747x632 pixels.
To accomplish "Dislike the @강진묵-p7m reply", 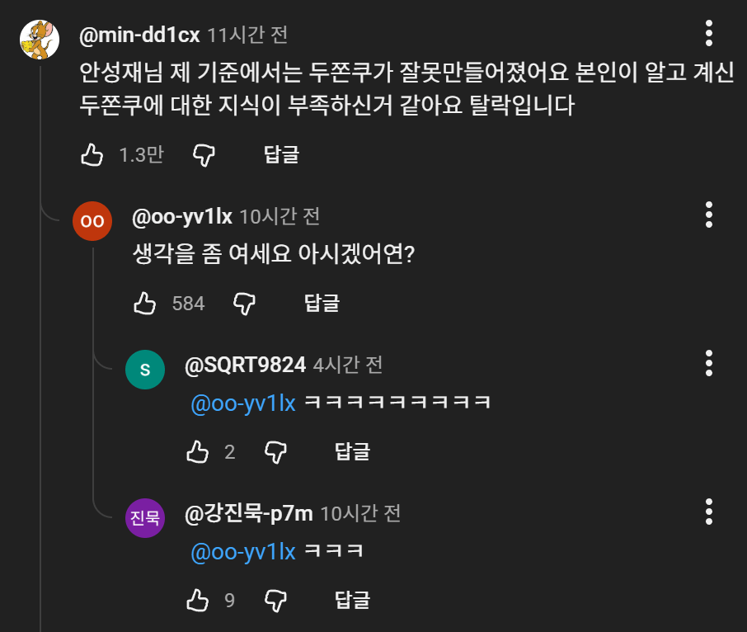I will 275,600.
